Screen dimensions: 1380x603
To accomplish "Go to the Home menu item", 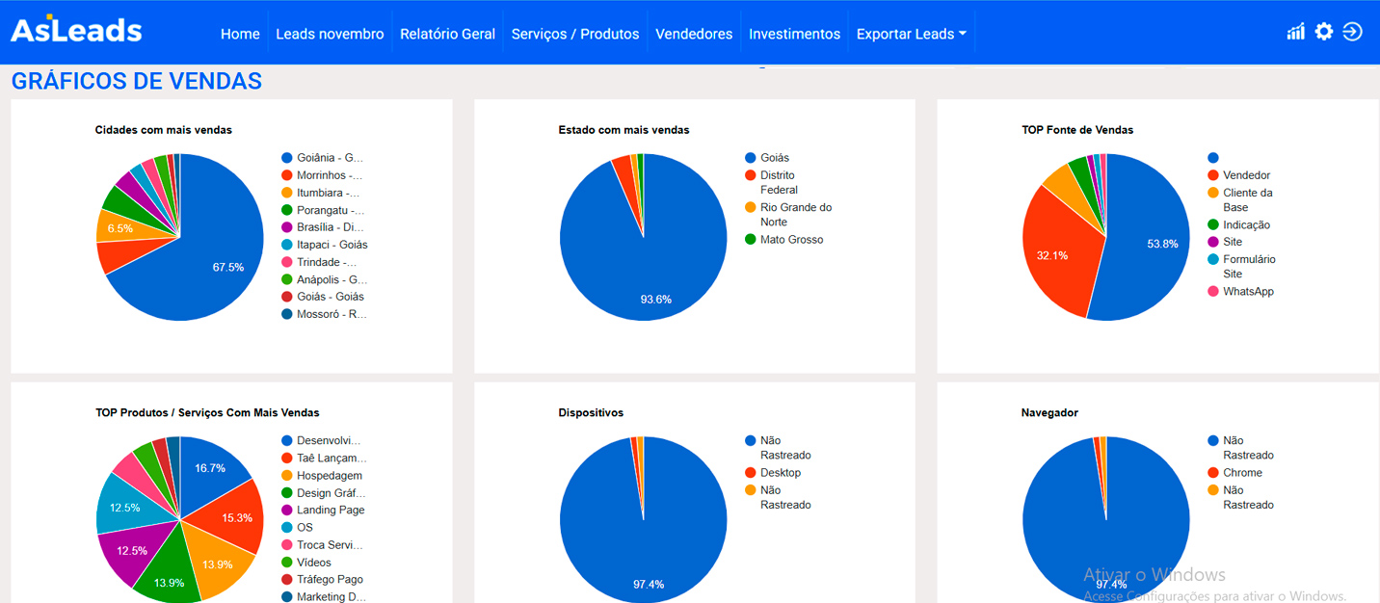I will coord(240,34).
